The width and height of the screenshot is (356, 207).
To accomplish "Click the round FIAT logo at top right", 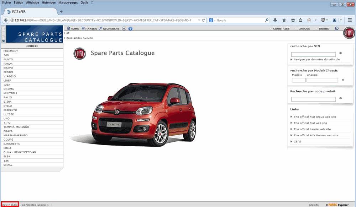I will 349,33.
